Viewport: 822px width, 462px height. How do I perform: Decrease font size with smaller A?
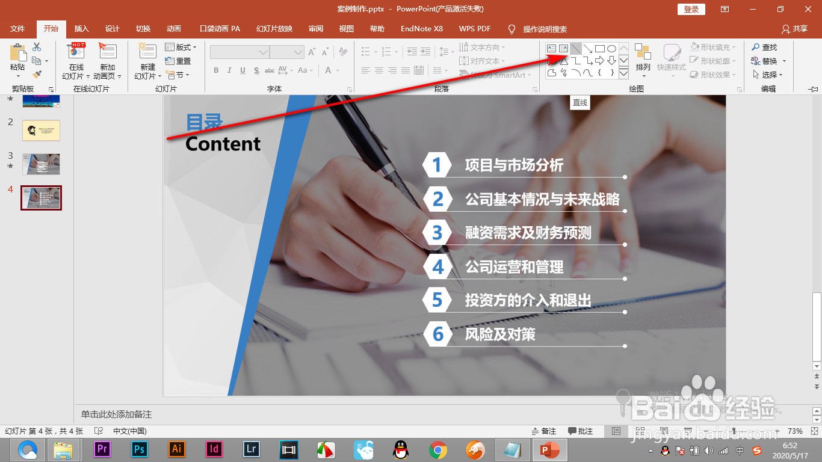click(326, 53)
